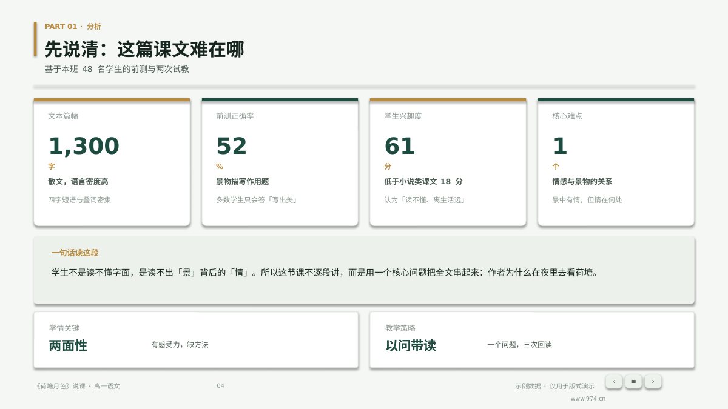The image size is (728, 409).
Task: Select the 教学策略 label
Action: coord(400,328)
